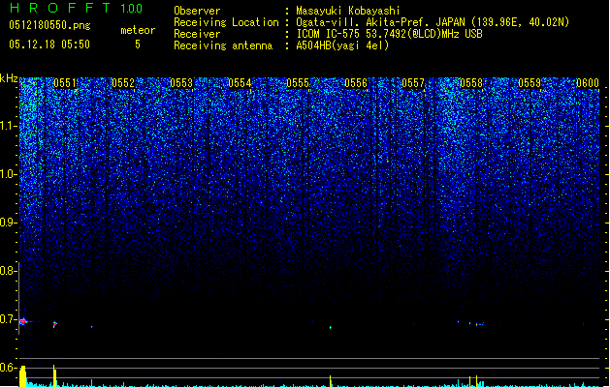
Task: Click the 0552 time marker
Action: click(123, 83)
